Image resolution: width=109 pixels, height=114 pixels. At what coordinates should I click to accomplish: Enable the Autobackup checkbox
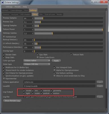click(4, 37)
